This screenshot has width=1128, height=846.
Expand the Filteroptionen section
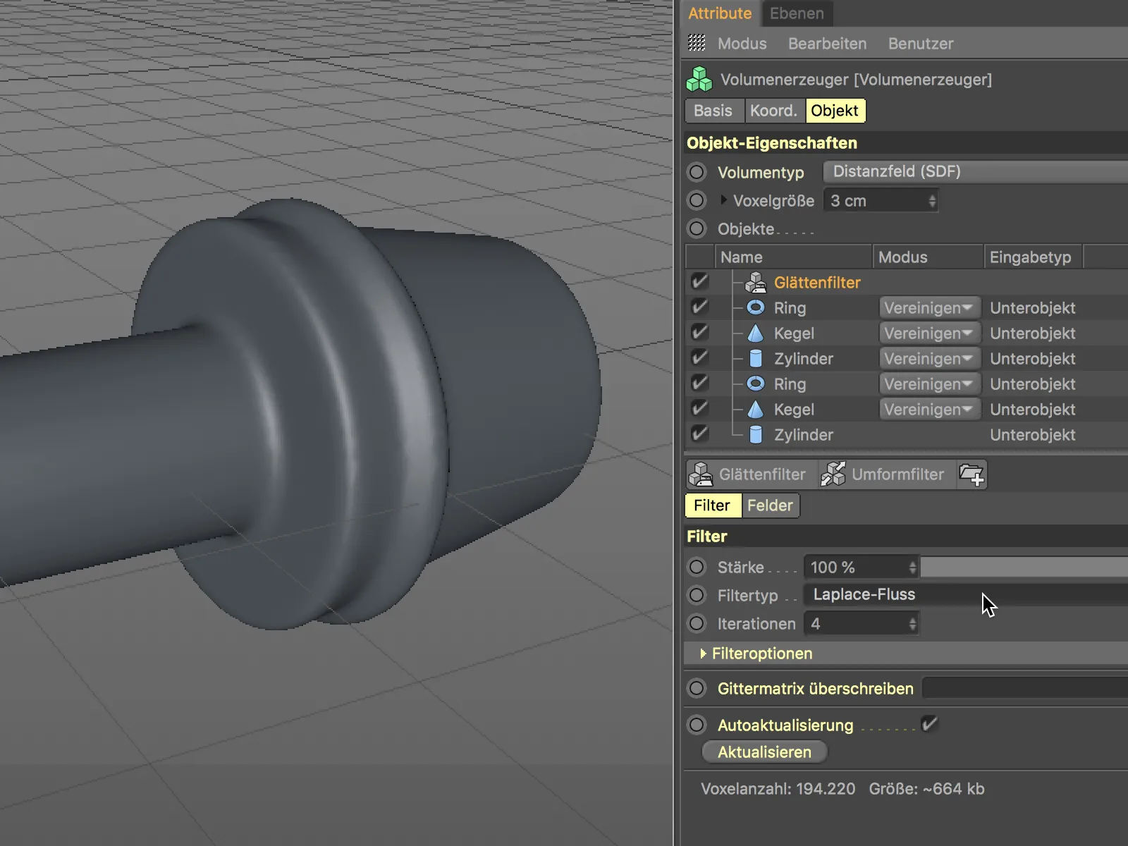pyautogui.click(x=703, y=654)
